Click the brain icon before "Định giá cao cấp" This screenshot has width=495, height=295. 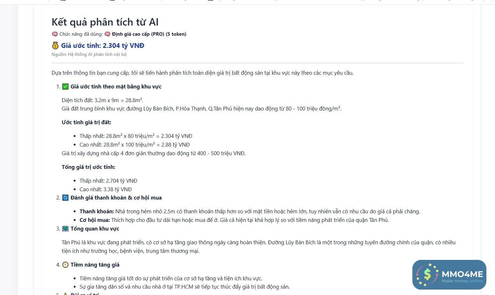[107, 34]
